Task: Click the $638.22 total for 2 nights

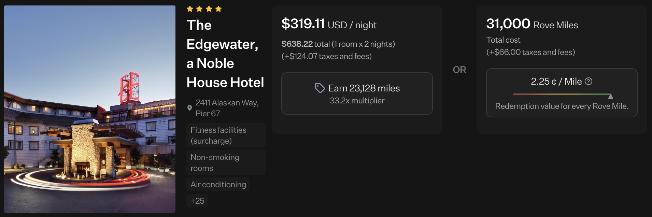Action: click(338, 44)
